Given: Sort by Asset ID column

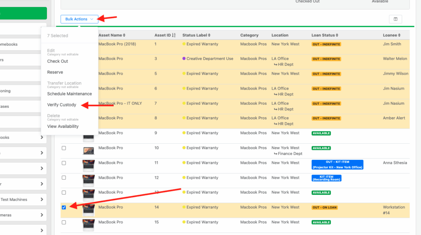Looking at the screenshot, I should [165, 35].
